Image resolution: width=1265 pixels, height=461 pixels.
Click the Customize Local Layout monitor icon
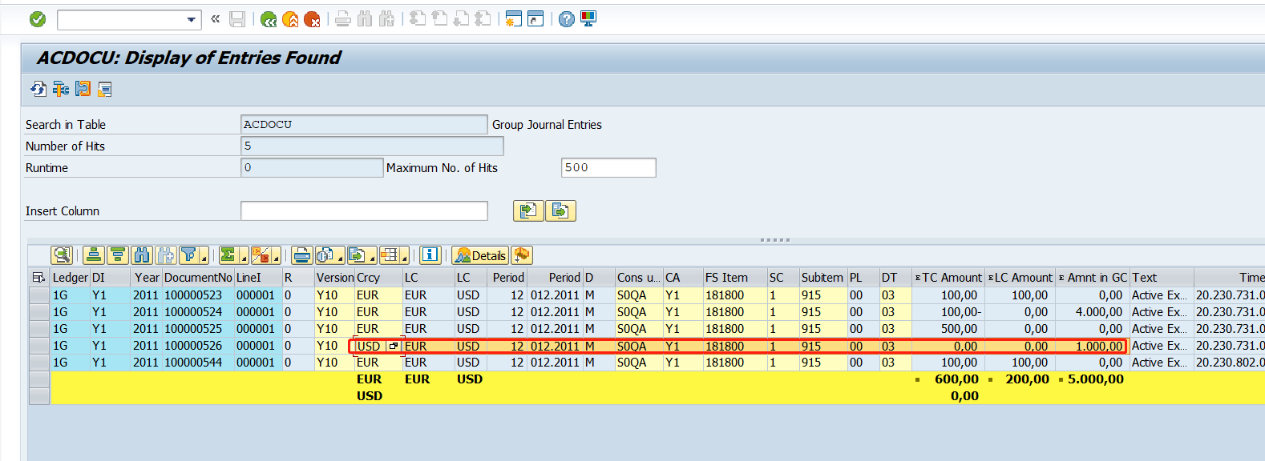[588, 19]
